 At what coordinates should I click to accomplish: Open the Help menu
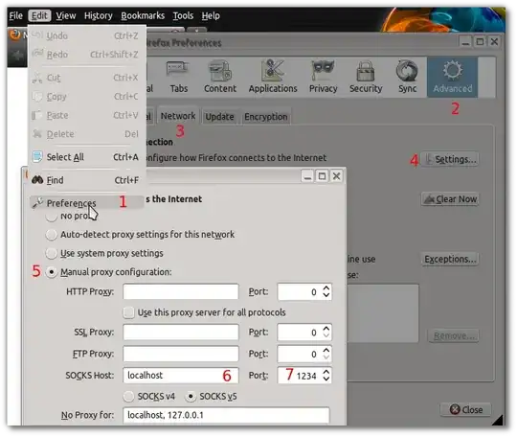pyautogui.click(x=211, y=15)
